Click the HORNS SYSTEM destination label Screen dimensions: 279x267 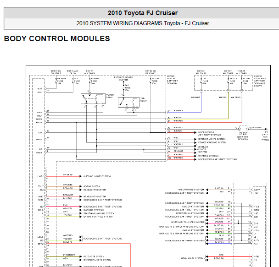92,186
